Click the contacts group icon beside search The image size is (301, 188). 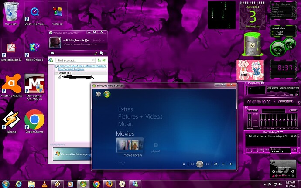(x=51, y=60)
